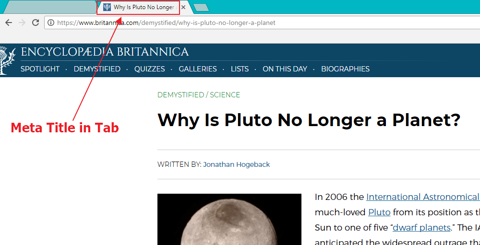Open author Jonathan Hogeback's page
Screen dimensions: 480x245
[236, 164]
